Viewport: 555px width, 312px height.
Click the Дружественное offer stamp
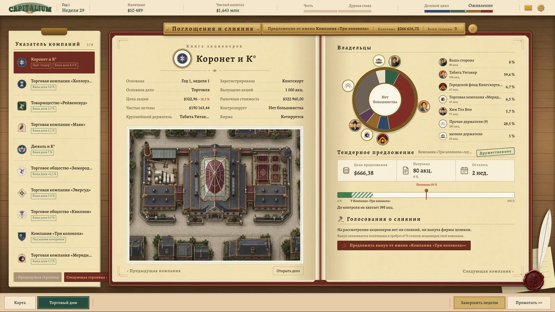point(495,152)
